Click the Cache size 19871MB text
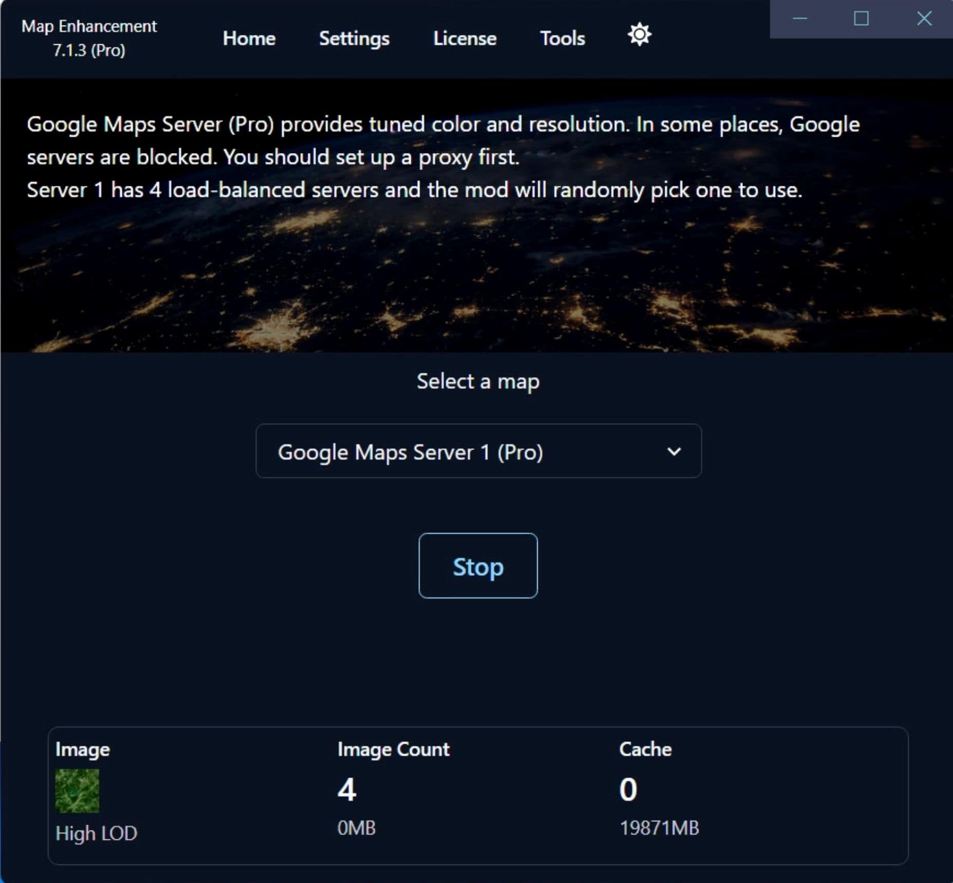Viewport: 953px width, 883px height. (659, 828)
